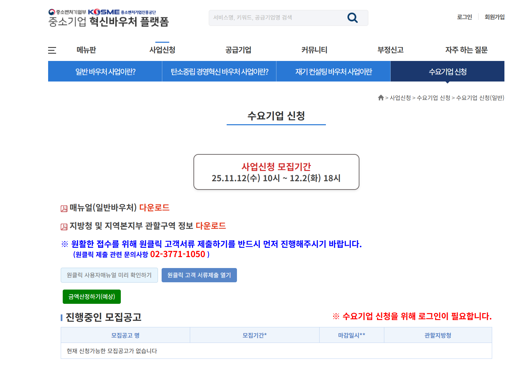Click the PDF icon beside 지방청 관할구역 정보
Image resolution: width=525 pixels, height=382 pixels.
(x=64, y=227)
